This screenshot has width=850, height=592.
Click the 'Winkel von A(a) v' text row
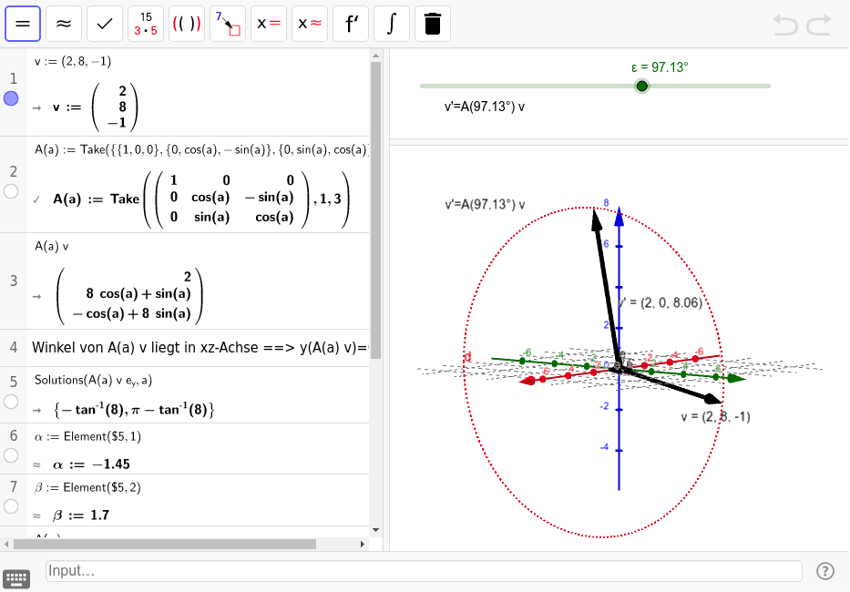(x=200, y=347)
